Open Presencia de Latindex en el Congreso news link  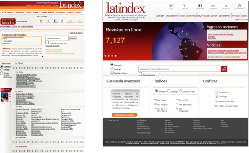tap(227, 52)
